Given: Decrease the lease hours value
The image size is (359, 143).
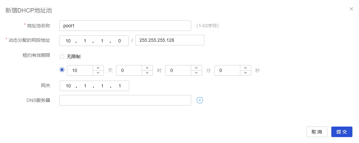Looking at the screenshot, I should tap(147, 73).
